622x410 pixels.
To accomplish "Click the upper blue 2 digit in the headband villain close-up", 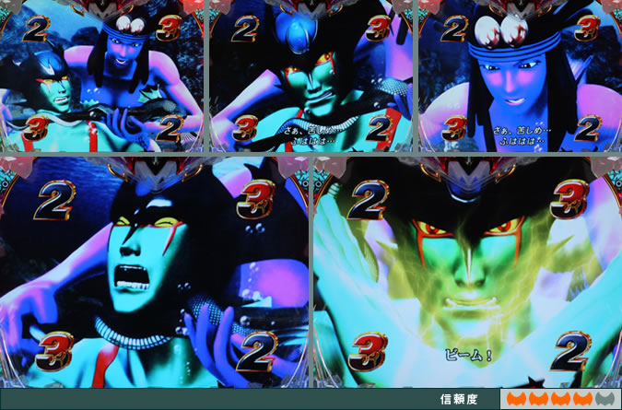I will pos(454,29).
